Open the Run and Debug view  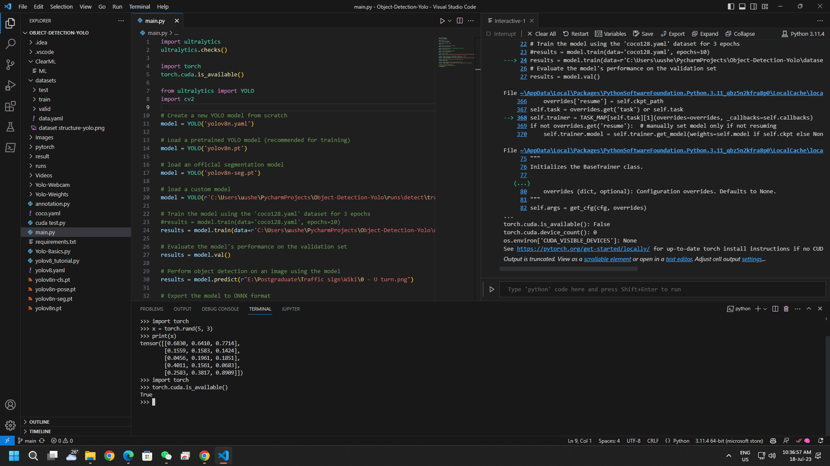[x=10, y=85]
